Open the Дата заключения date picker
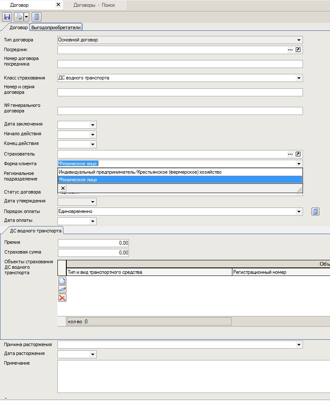The height and width of the screenshot is (401, 330). pos(93,125)
